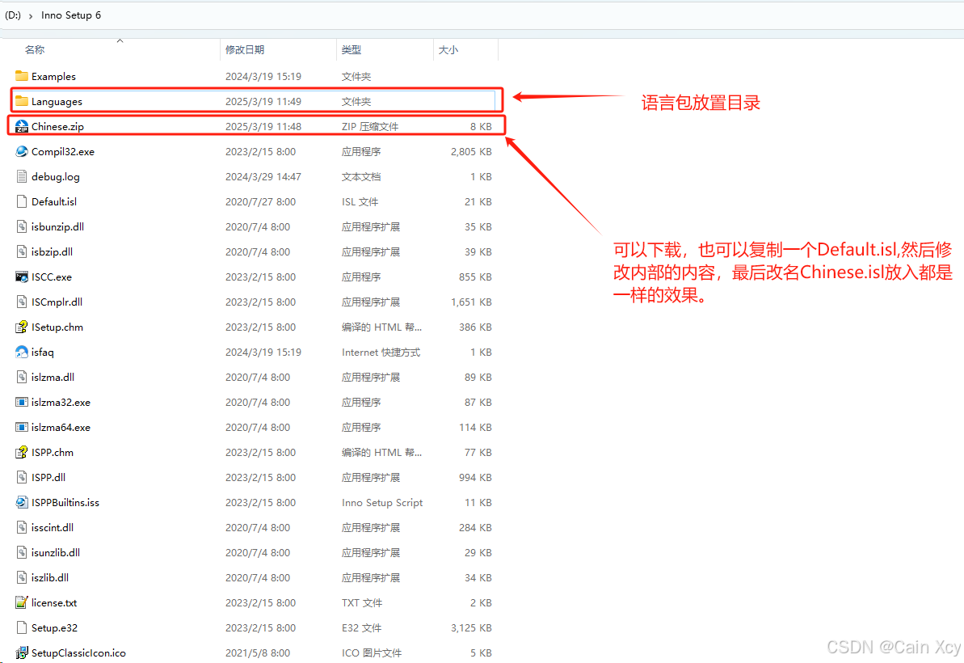Select the ISPPBuiltins.iss script icon

22,502
